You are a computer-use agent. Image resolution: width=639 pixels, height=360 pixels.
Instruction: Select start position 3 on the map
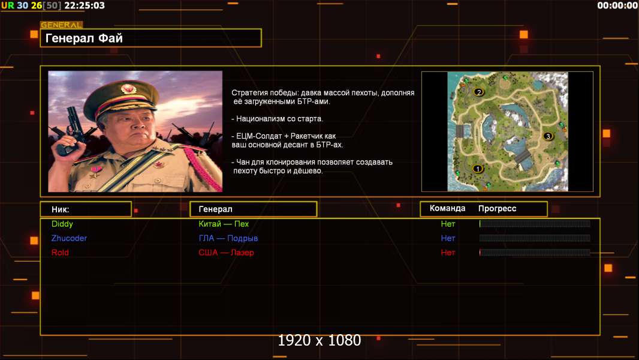[548, 136]
